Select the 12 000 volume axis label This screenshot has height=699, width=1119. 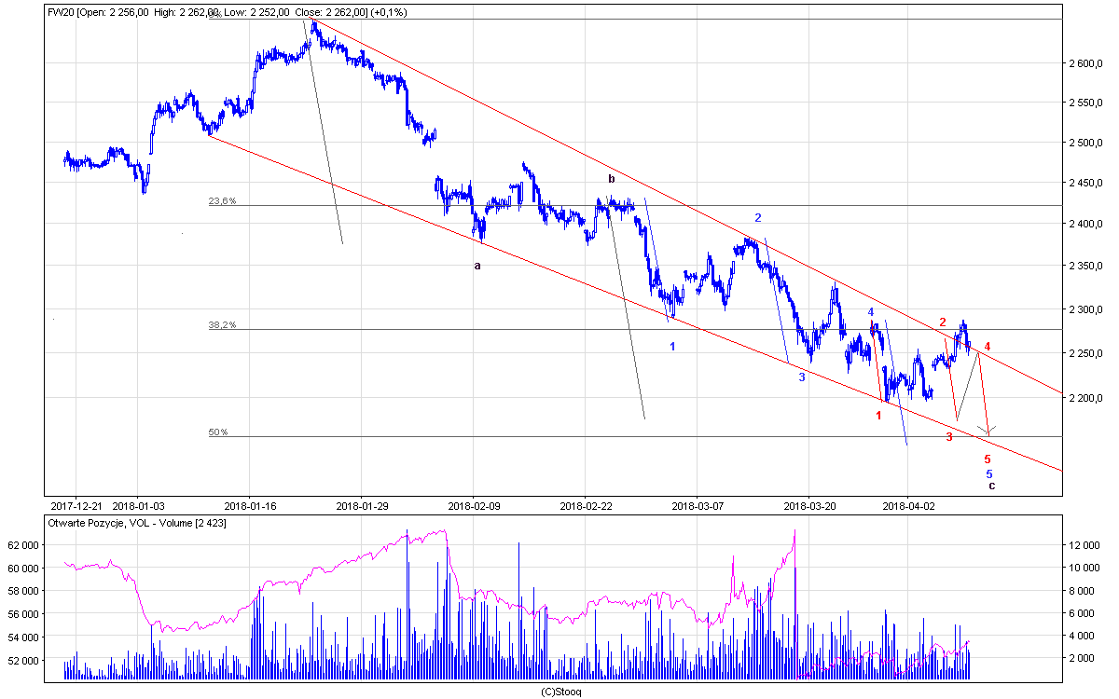(x=1085, y=544)
